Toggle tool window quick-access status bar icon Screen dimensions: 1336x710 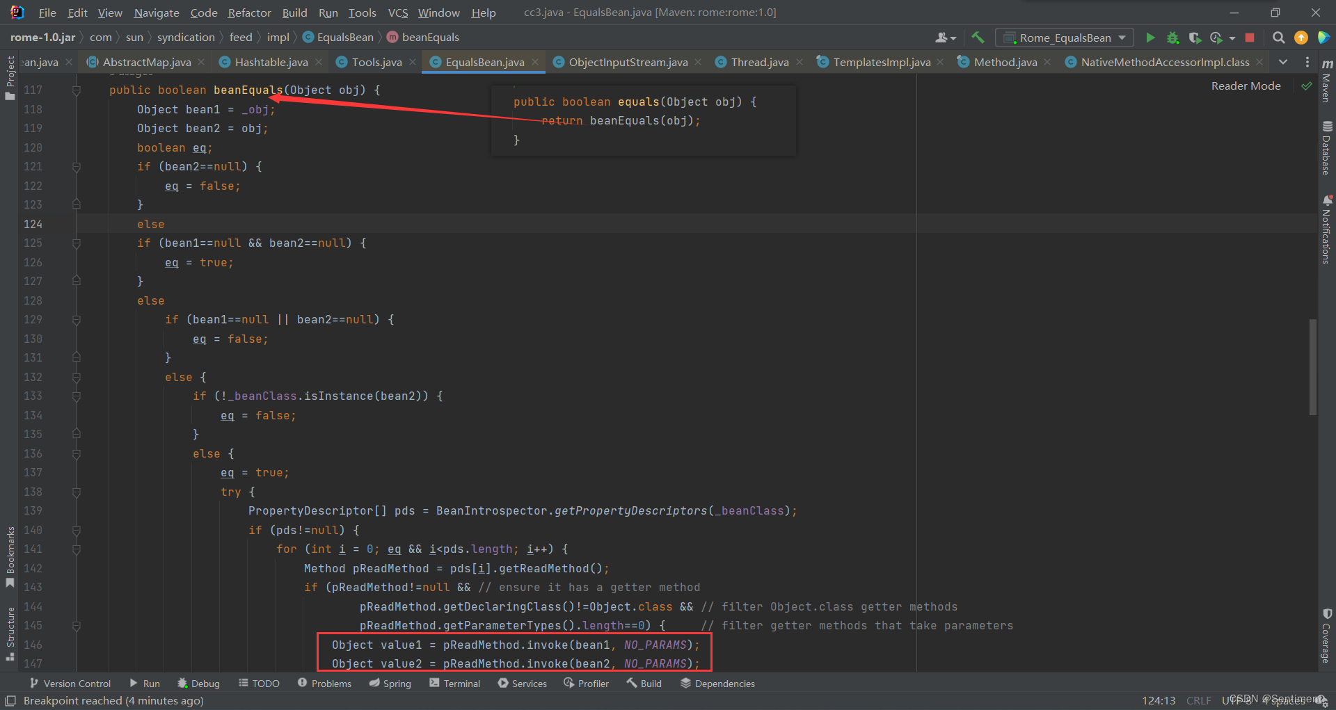(x=10, y=701)
